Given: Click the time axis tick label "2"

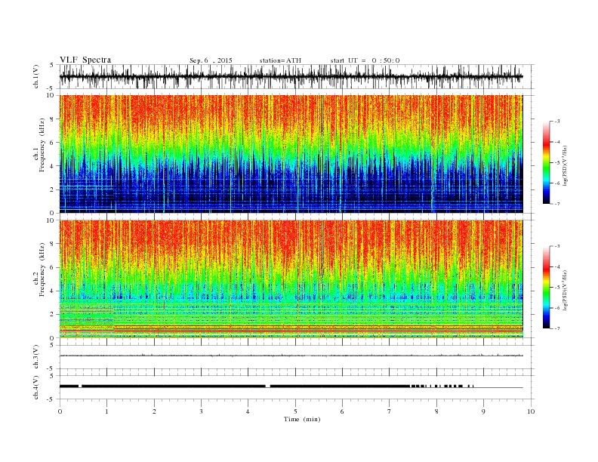Looking at the screenshot, I should coord(154,411).
